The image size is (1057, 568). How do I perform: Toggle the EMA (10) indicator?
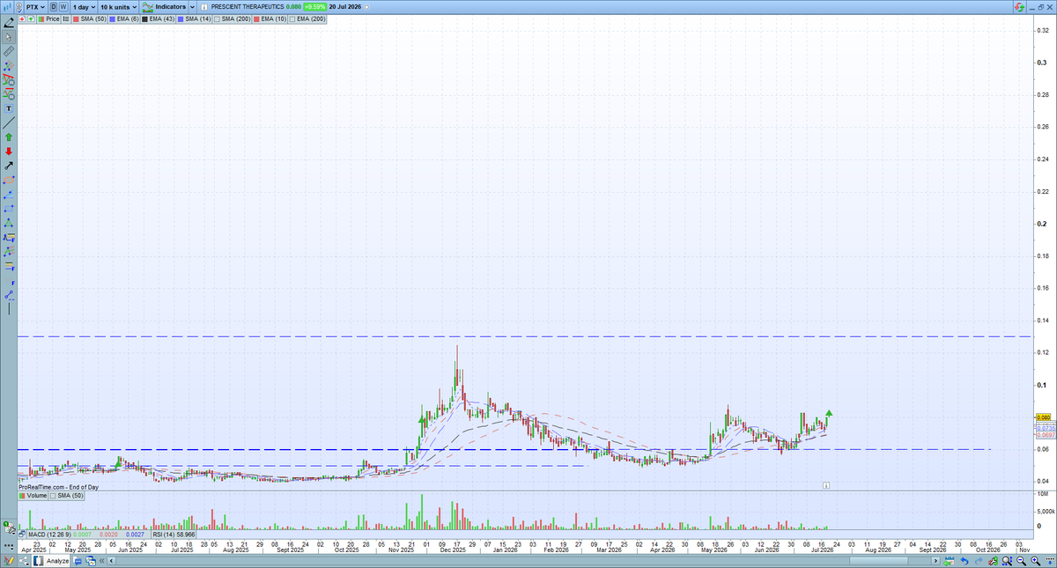(270, 18)
